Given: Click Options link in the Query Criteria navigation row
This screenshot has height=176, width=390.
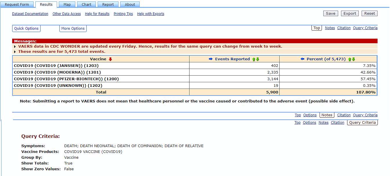Looking at the screenshot, I should 309,123.
